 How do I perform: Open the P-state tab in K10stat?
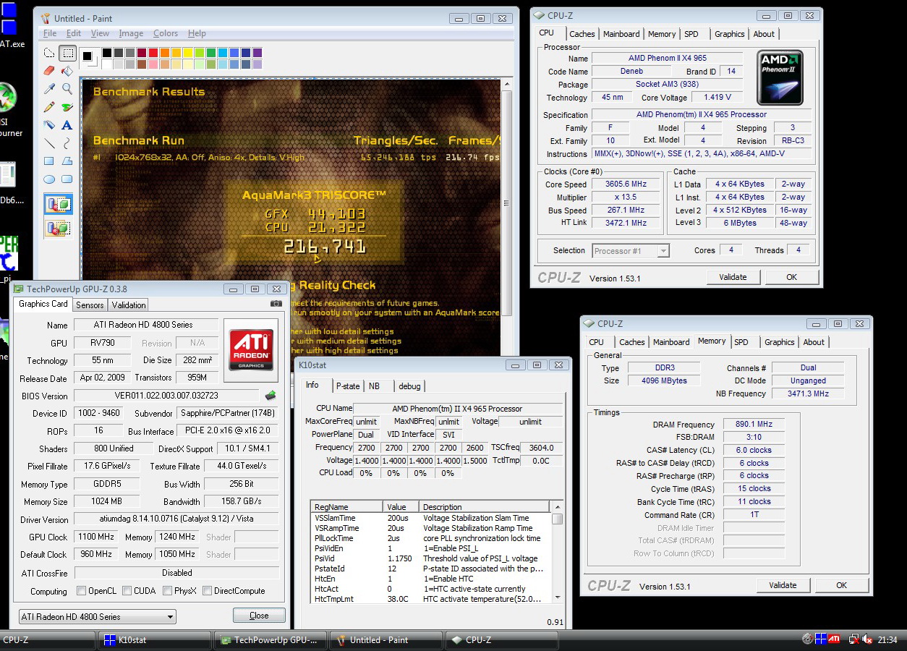[x=348, y=386]
